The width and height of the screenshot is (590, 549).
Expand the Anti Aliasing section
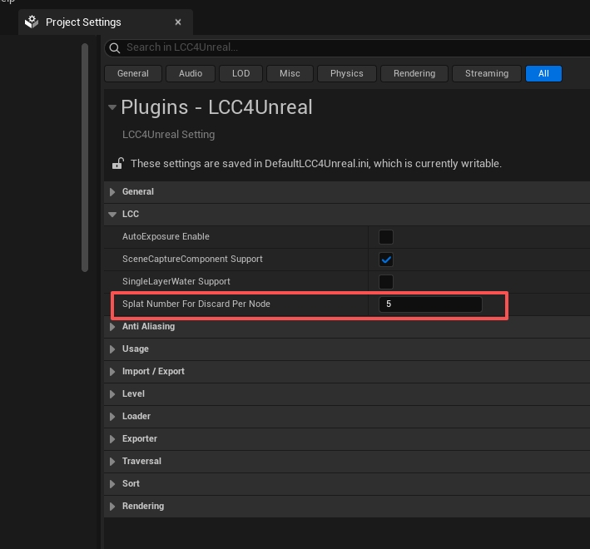112,326
